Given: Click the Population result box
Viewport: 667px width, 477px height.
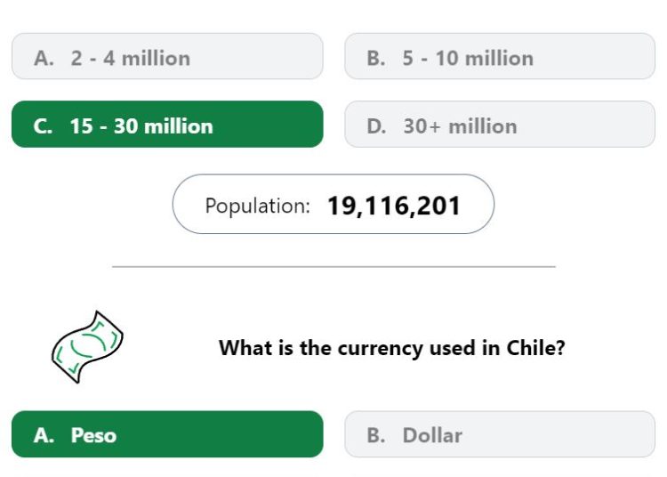Looking at the screenshot, I should [333, 204].
